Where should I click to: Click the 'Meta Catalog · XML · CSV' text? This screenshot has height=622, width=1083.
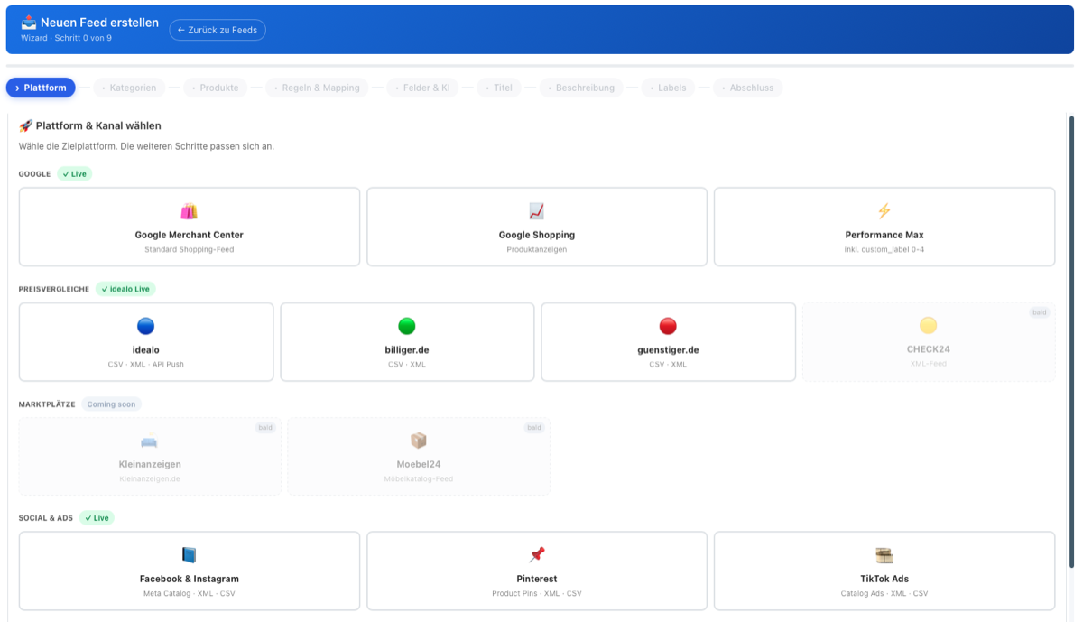coord(190,594)
